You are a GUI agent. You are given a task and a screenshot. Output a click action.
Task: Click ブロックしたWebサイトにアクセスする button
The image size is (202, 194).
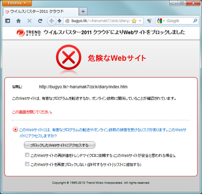pyautogui.click(x=59, y=145)
